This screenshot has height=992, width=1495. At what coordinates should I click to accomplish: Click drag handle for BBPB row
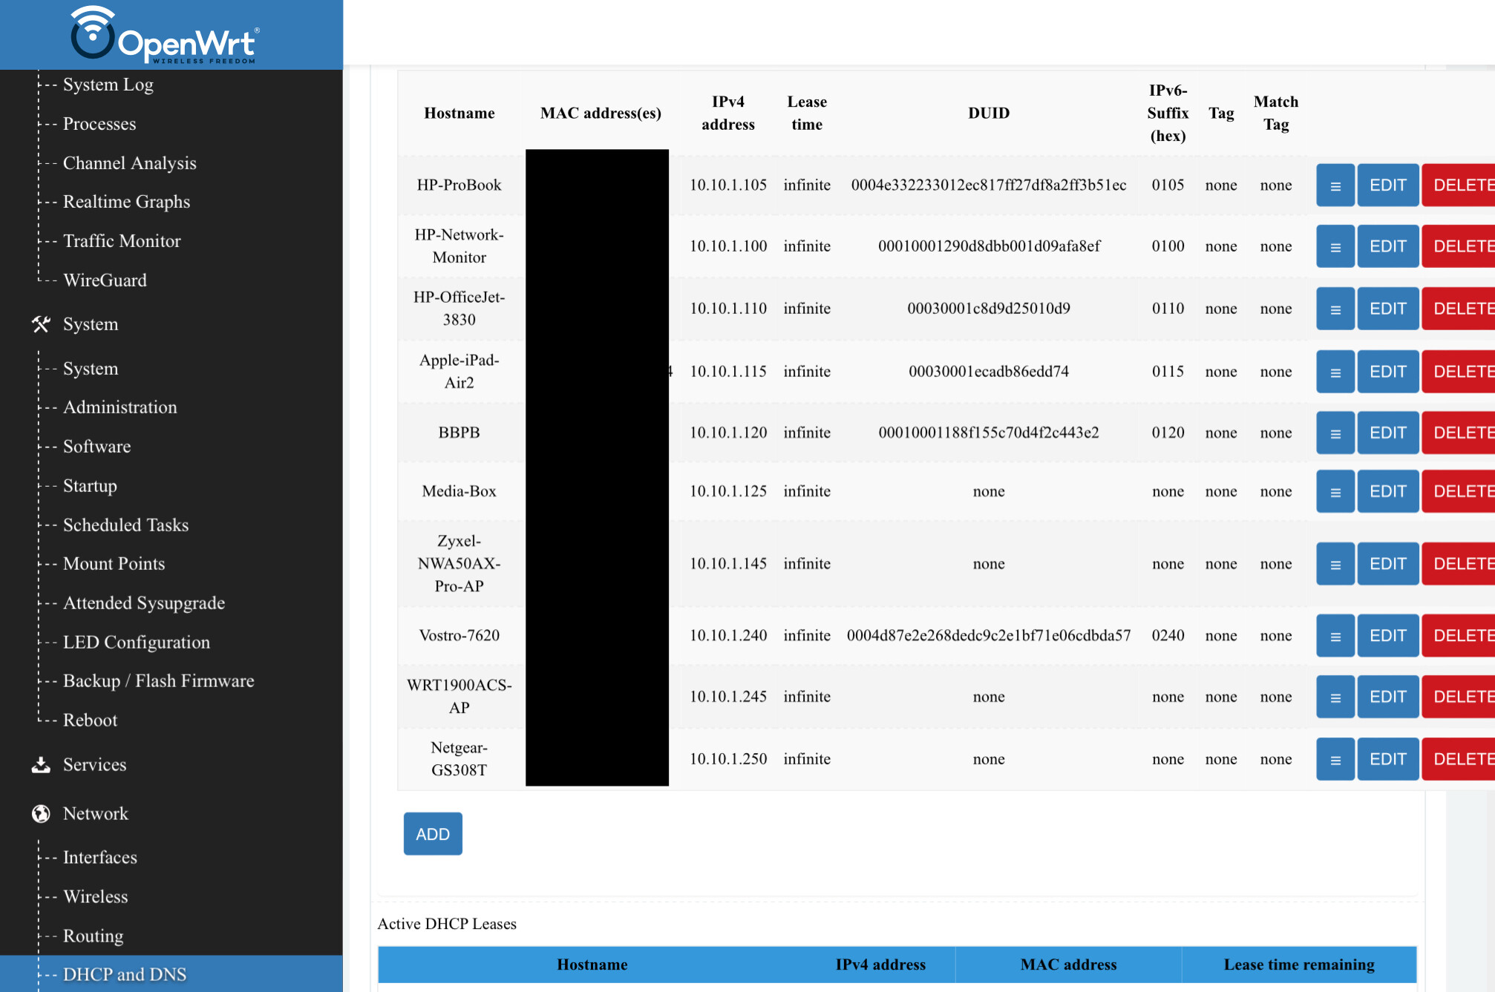point(1335,433)
